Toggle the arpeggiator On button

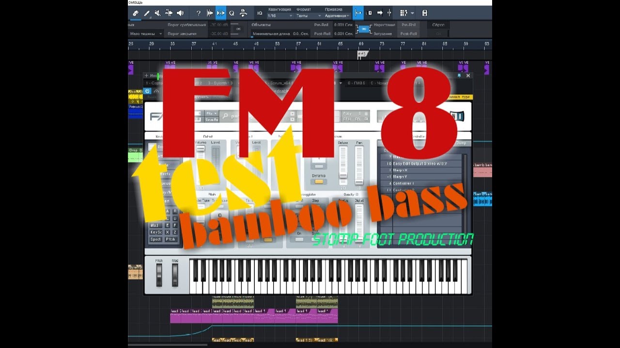click(x=300, y=239)
